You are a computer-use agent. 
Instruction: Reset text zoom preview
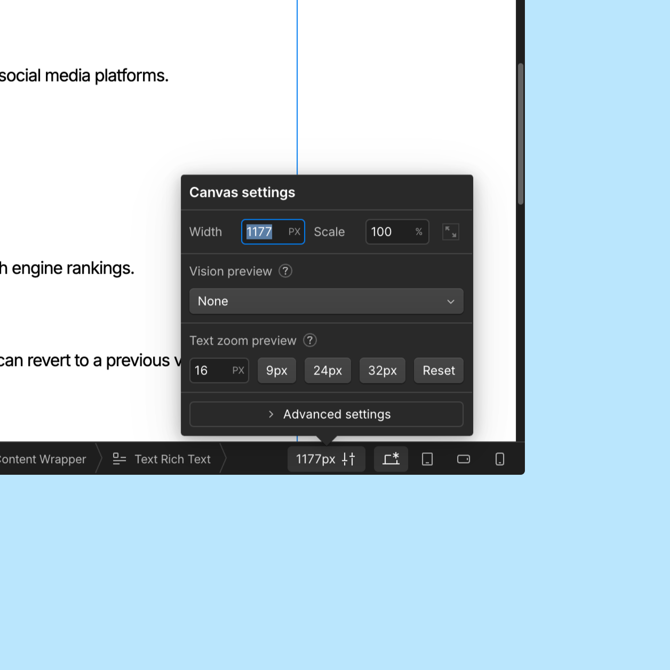click(439, 371)
